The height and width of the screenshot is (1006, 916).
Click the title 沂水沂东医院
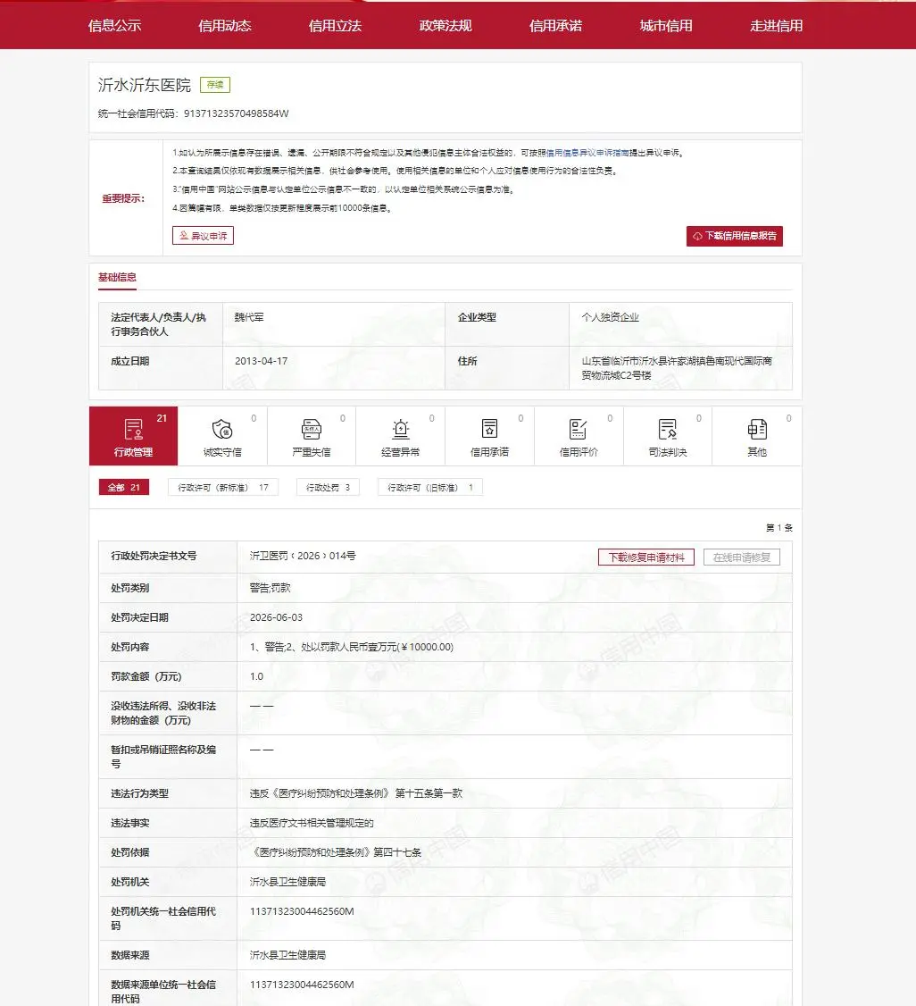145,85
